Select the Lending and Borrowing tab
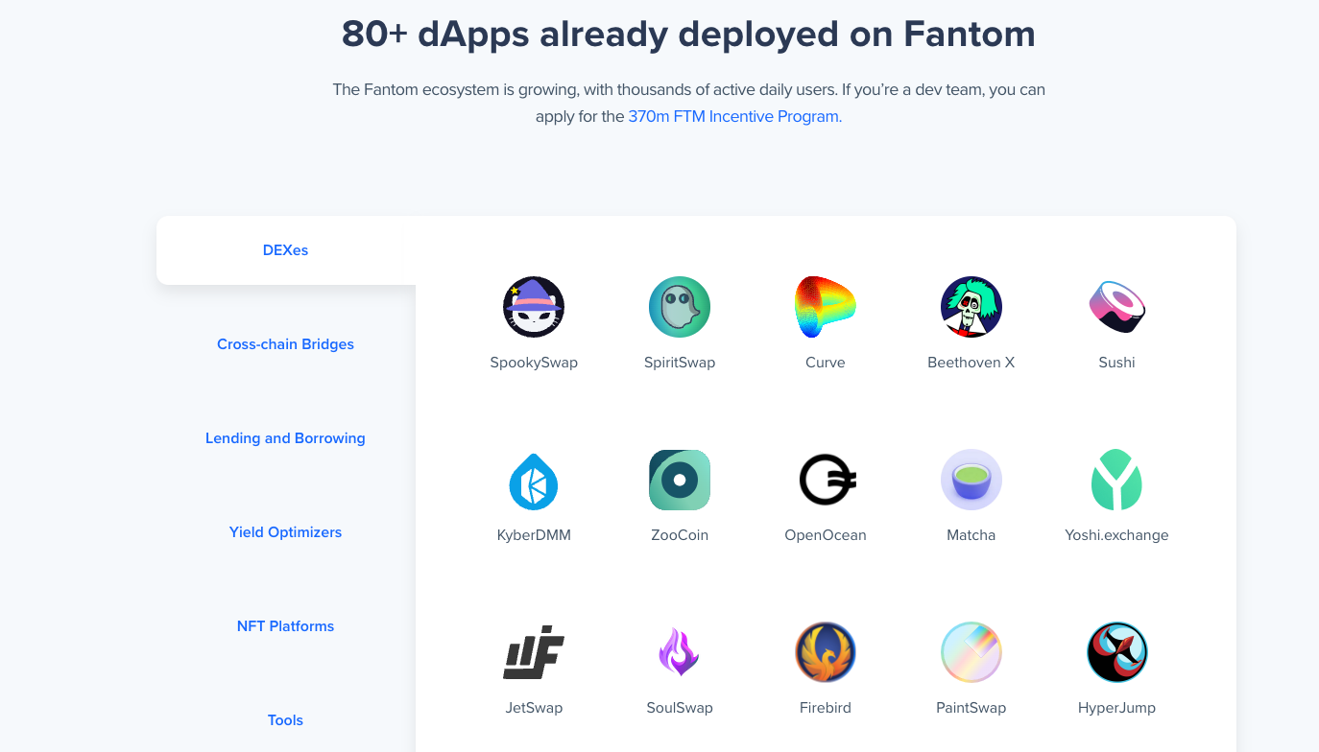 coord(286,438)
